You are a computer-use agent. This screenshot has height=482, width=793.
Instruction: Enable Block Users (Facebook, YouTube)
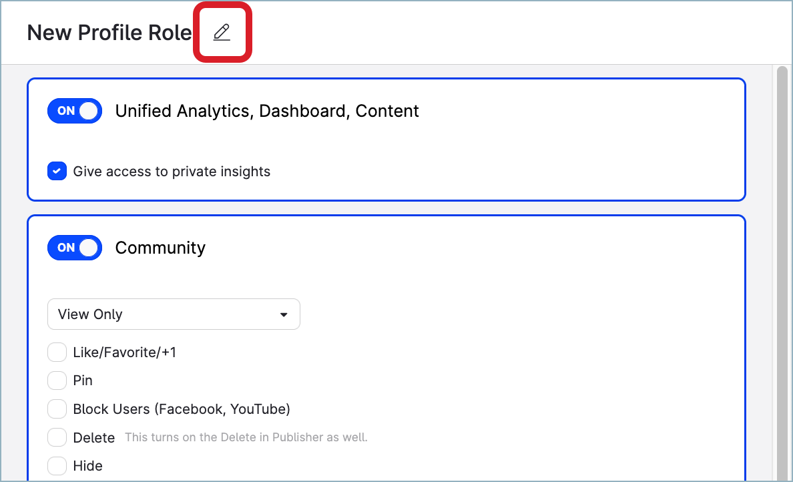(x=57, y=409)
